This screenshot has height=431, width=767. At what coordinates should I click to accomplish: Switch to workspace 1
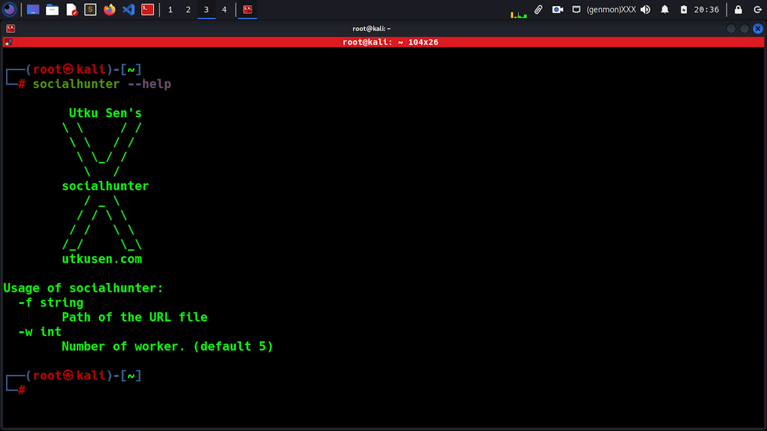tap(171, 10)
